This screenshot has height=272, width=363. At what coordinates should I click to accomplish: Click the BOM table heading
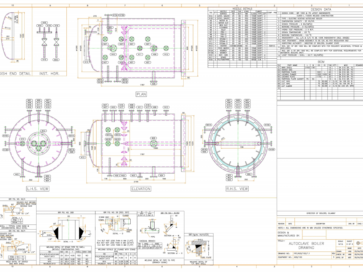[321, 62]
